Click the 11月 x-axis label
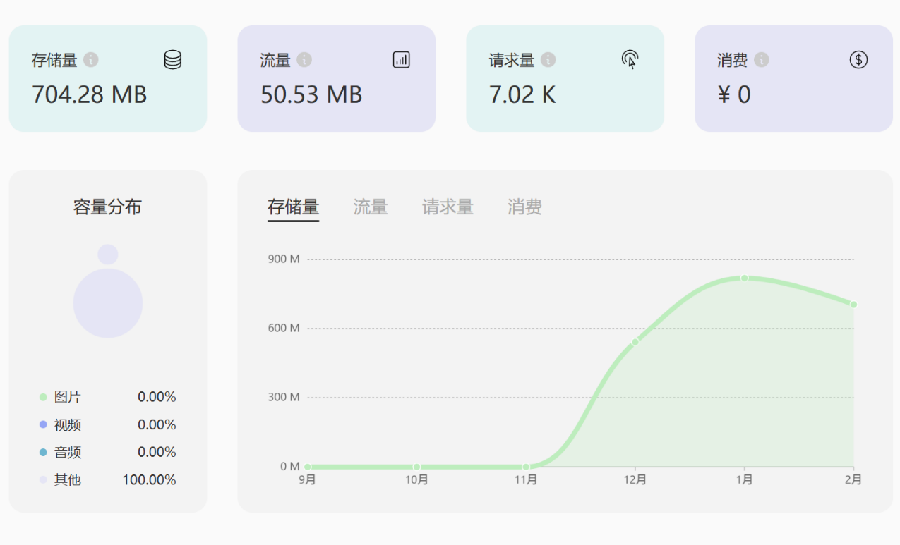This screenshot has height=545, width=900. [526, 480]
